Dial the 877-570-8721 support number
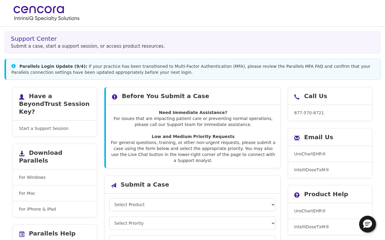Viewport: 385px width, 240px height. [309, 113]
